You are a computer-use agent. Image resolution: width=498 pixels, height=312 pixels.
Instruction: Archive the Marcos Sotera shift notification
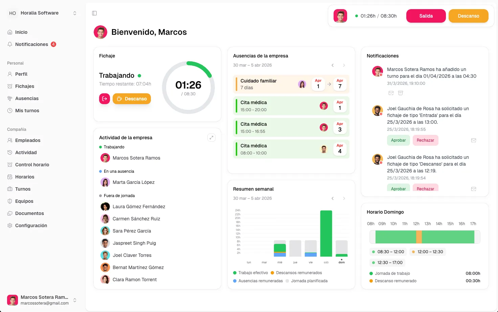click(401, 93)
